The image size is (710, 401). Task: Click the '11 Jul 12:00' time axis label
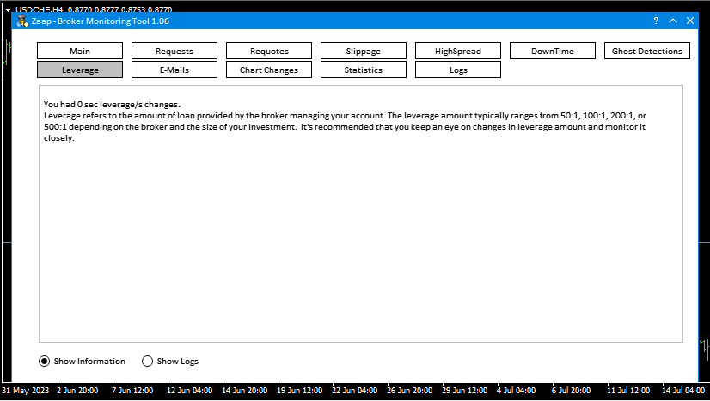click(628, 391)
